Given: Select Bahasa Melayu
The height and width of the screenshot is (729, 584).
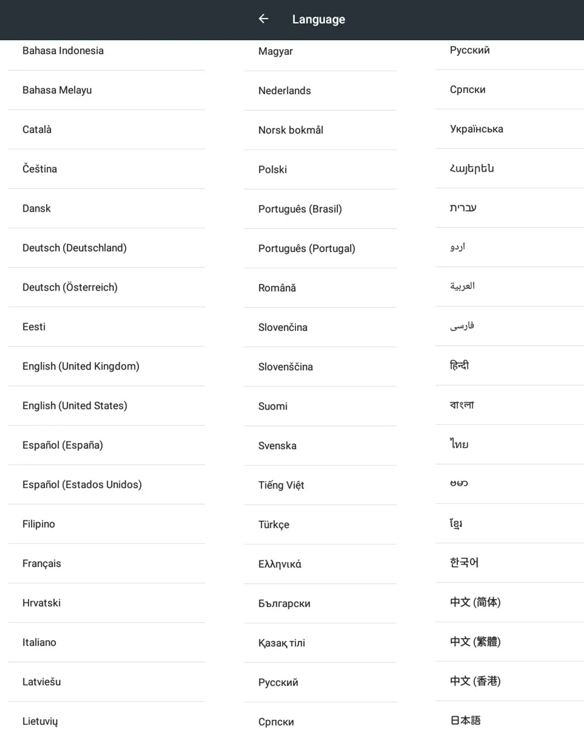Looking at the screenshot, I should tap(106, 90).
